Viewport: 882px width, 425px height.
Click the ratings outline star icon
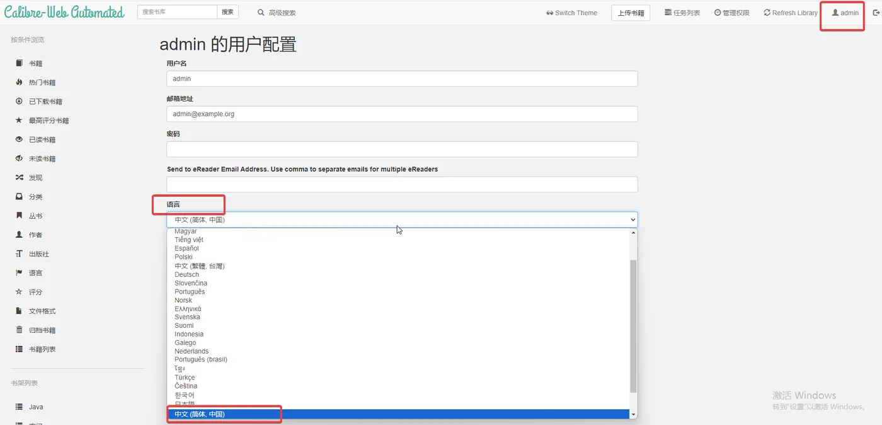[x=19, y=292]
